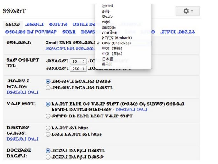Open the learn-more link under the https row label
Image resolution: width=218 pixels, height=164 pixels.
pyautogui.click(x=22, y=139)
